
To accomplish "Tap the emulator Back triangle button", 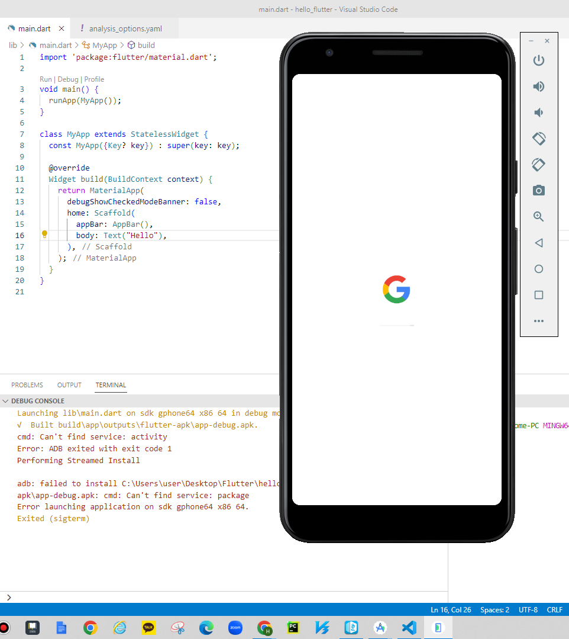I will pos(538,243).
